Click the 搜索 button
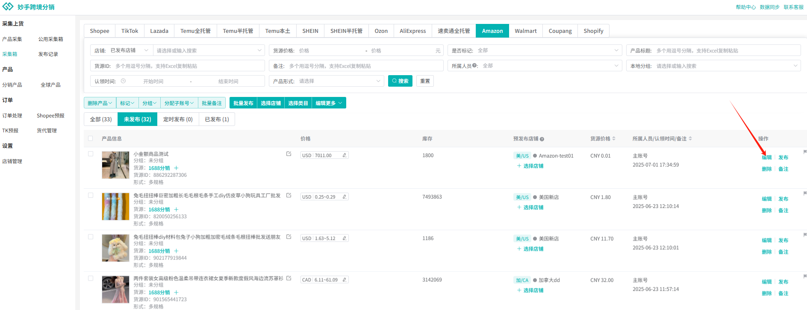The width and height of the screenshot is (807, 310). pyautogui.click(x=400, y=81)
